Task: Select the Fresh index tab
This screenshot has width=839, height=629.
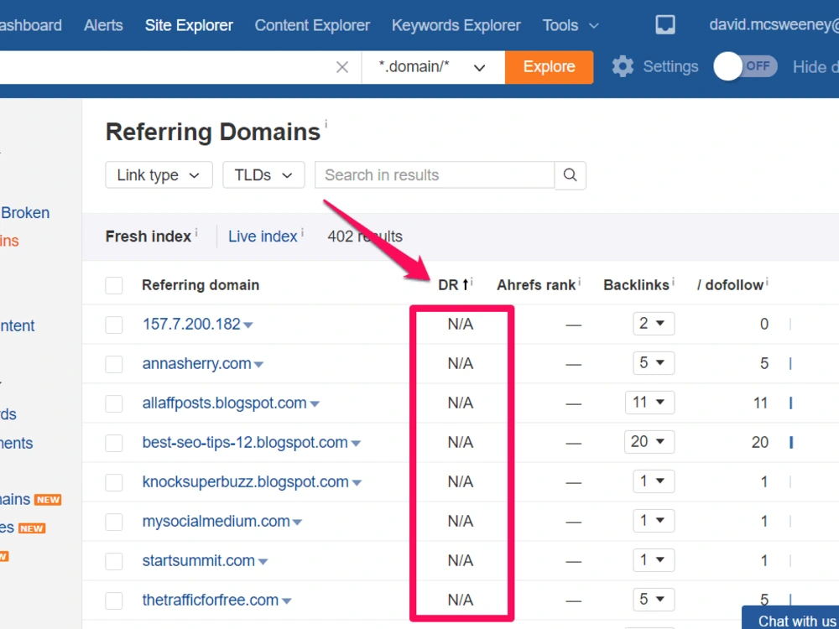Action: click(x=149, y=237)
